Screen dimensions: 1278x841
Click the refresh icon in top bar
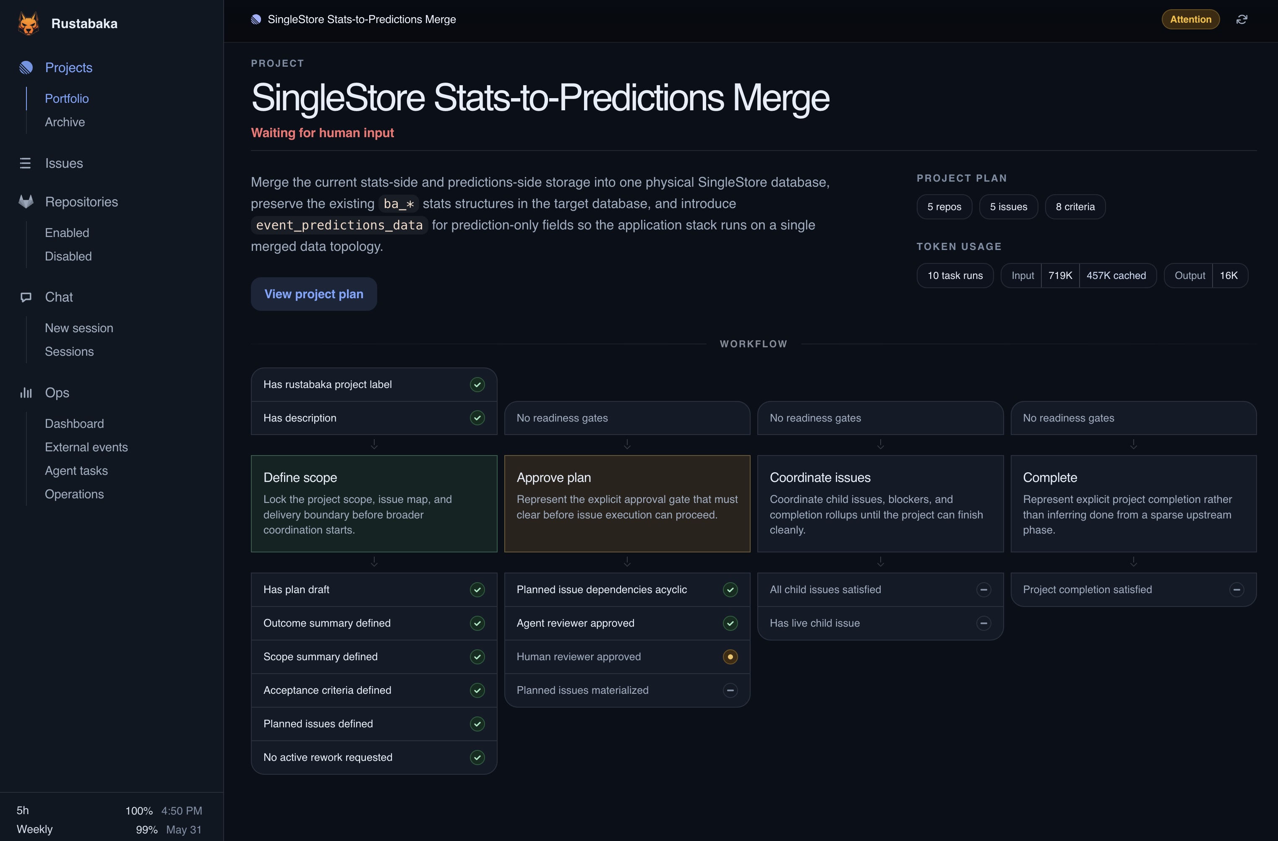pos(1241,19)
